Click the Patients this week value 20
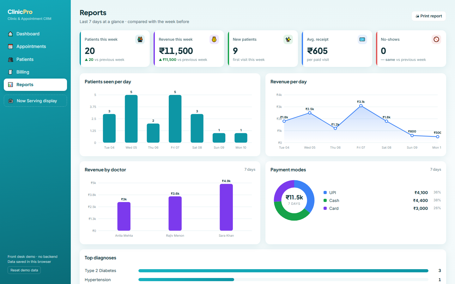The image size is (455, 284). pyautogui.click(x=90, y=51)
